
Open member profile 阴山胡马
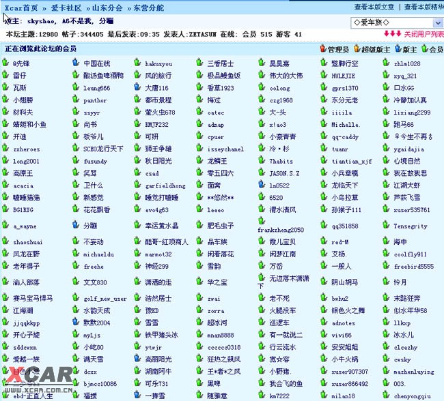coord(344,282)
